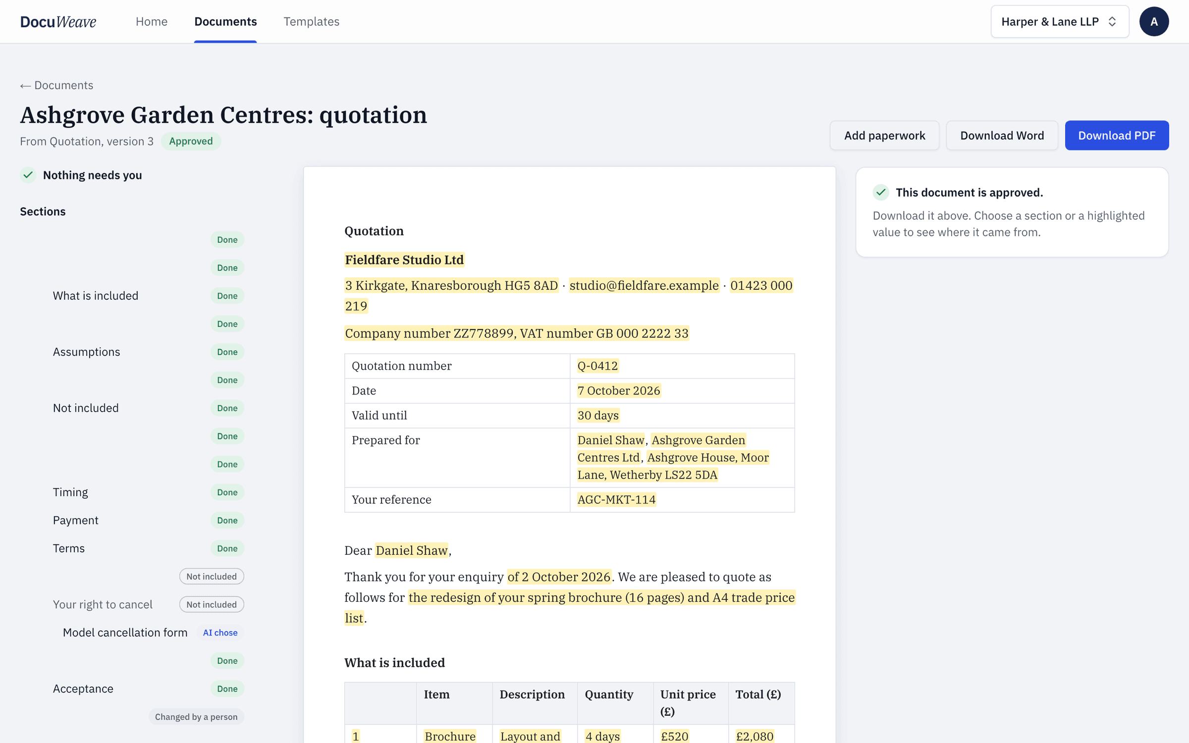Click the highlighted £2,080 total cell

pos(755,736)
